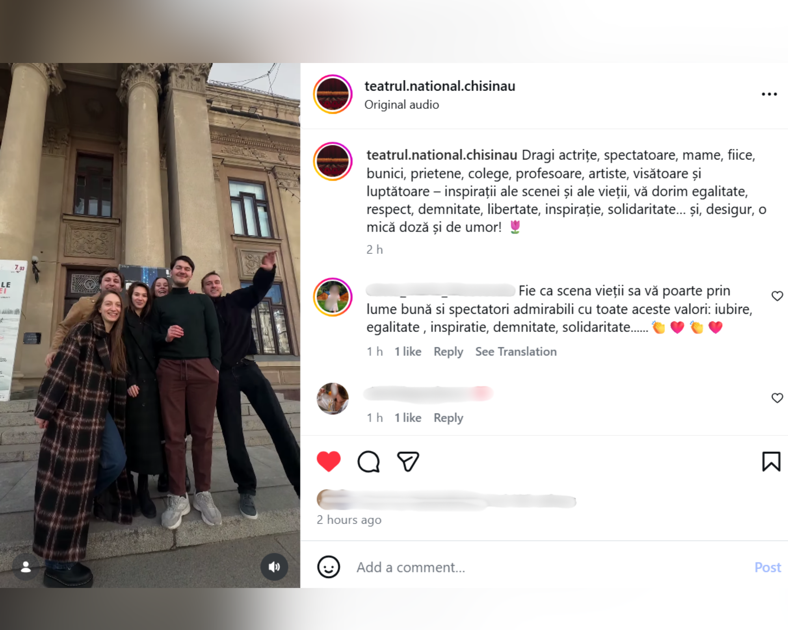Open the three-dot more options menu
Screen dimensions: 788x630
coord(769,94)
